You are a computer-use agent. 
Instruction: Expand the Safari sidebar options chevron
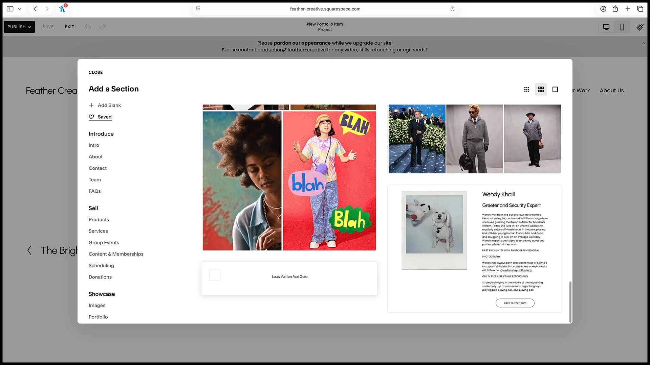pyautogui.click(x=20, y=9)
